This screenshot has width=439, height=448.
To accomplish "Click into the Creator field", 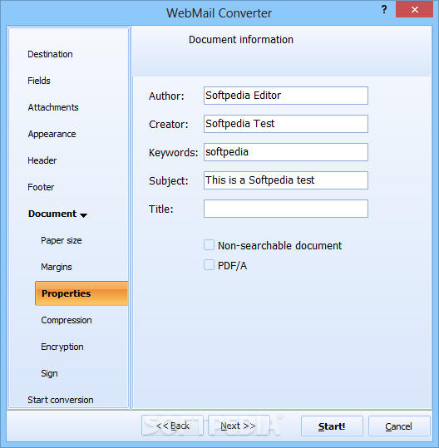I will [x=286, y=124].
